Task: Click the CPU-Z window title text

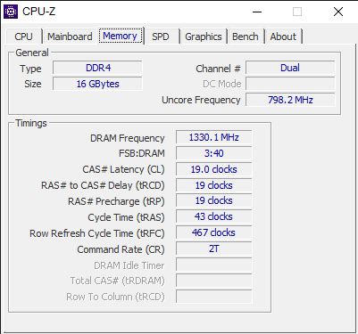Action: point(38,12)
